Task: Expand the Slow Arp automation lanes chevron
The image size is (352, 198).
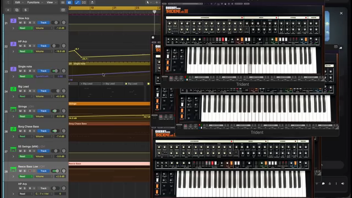Action: (x=13, y=28)
